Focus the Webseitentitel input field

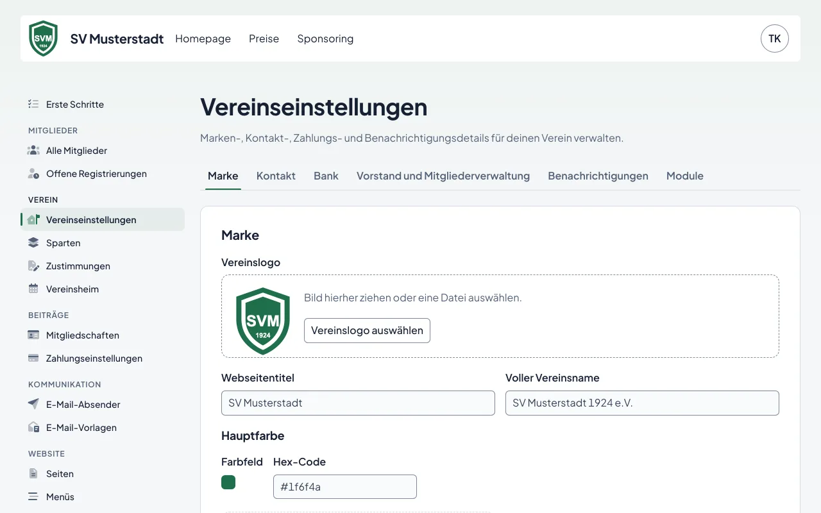coord(358,403)
